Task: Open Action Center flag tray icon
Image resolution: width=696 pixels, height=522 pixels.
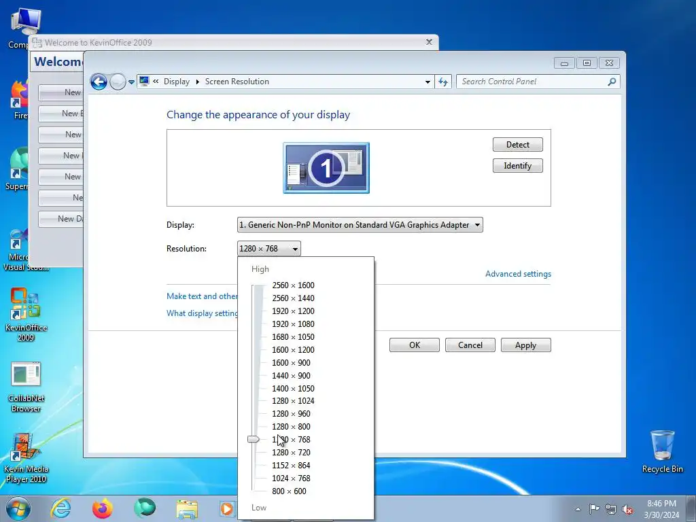Action: [594, 509]
